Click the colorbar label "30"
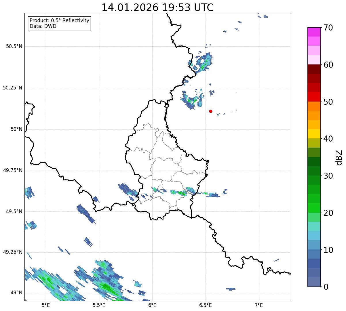The height and width of the screenshot is (311, 346). pos(328,176)
